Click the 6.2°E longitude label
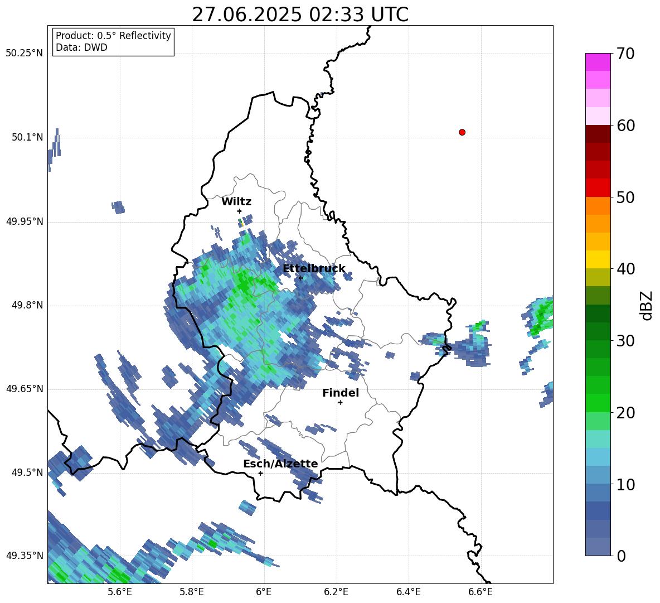The image size is (660, 603). point(336,592)
